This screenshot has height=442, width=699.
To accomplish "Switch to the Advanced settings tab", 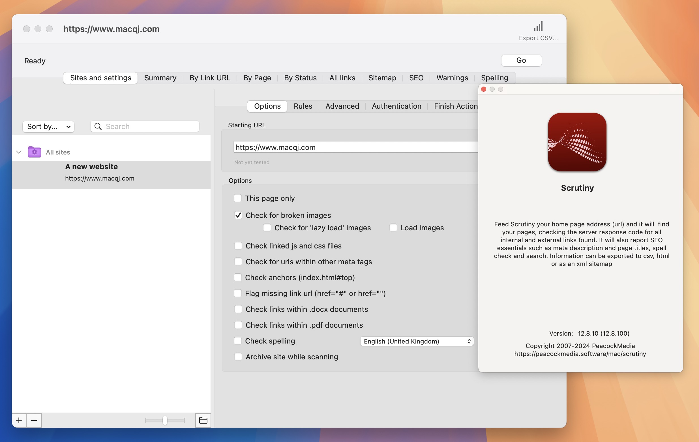I will pos(342,106).
